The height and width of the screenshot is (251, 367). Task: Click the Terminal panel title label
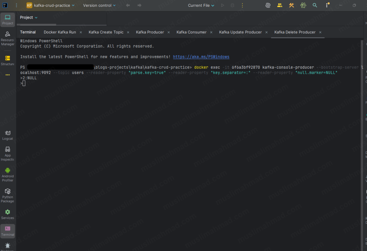click(x=28, y=32)
